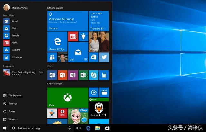Open the Halo game tile
The image size is (206, 132).
(99, 108)
